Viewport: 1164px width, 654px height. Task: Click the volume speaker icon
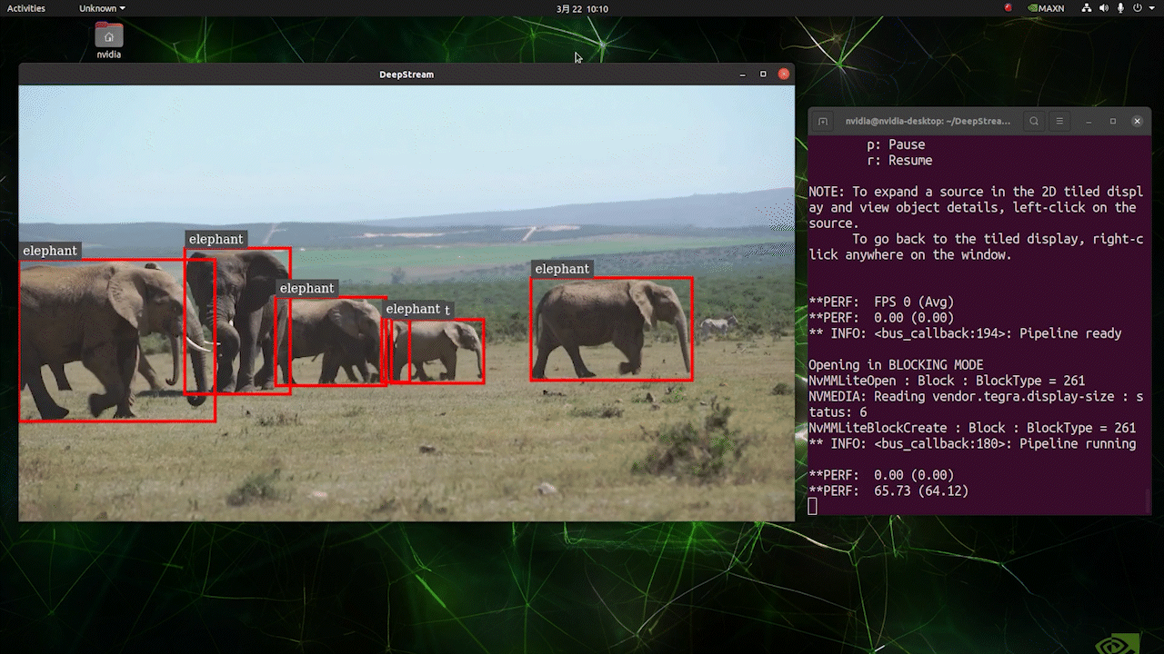(x=1104, y=8)
